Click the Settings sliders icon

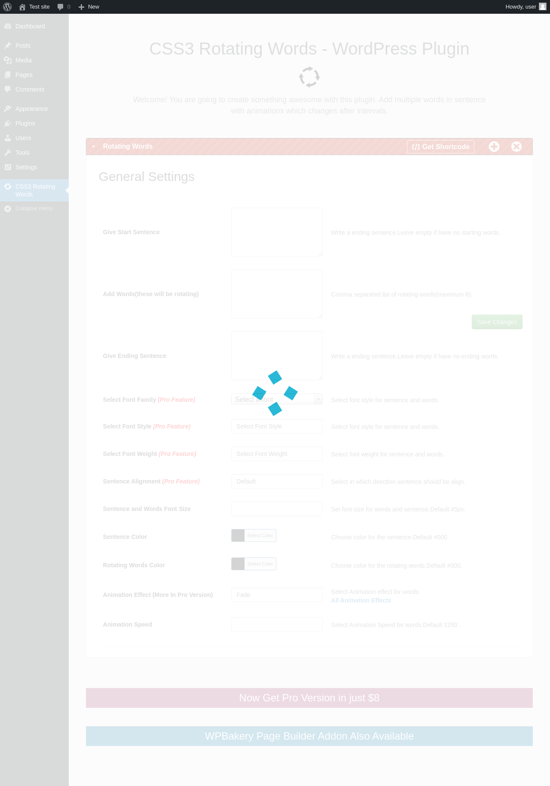(8, 167)
